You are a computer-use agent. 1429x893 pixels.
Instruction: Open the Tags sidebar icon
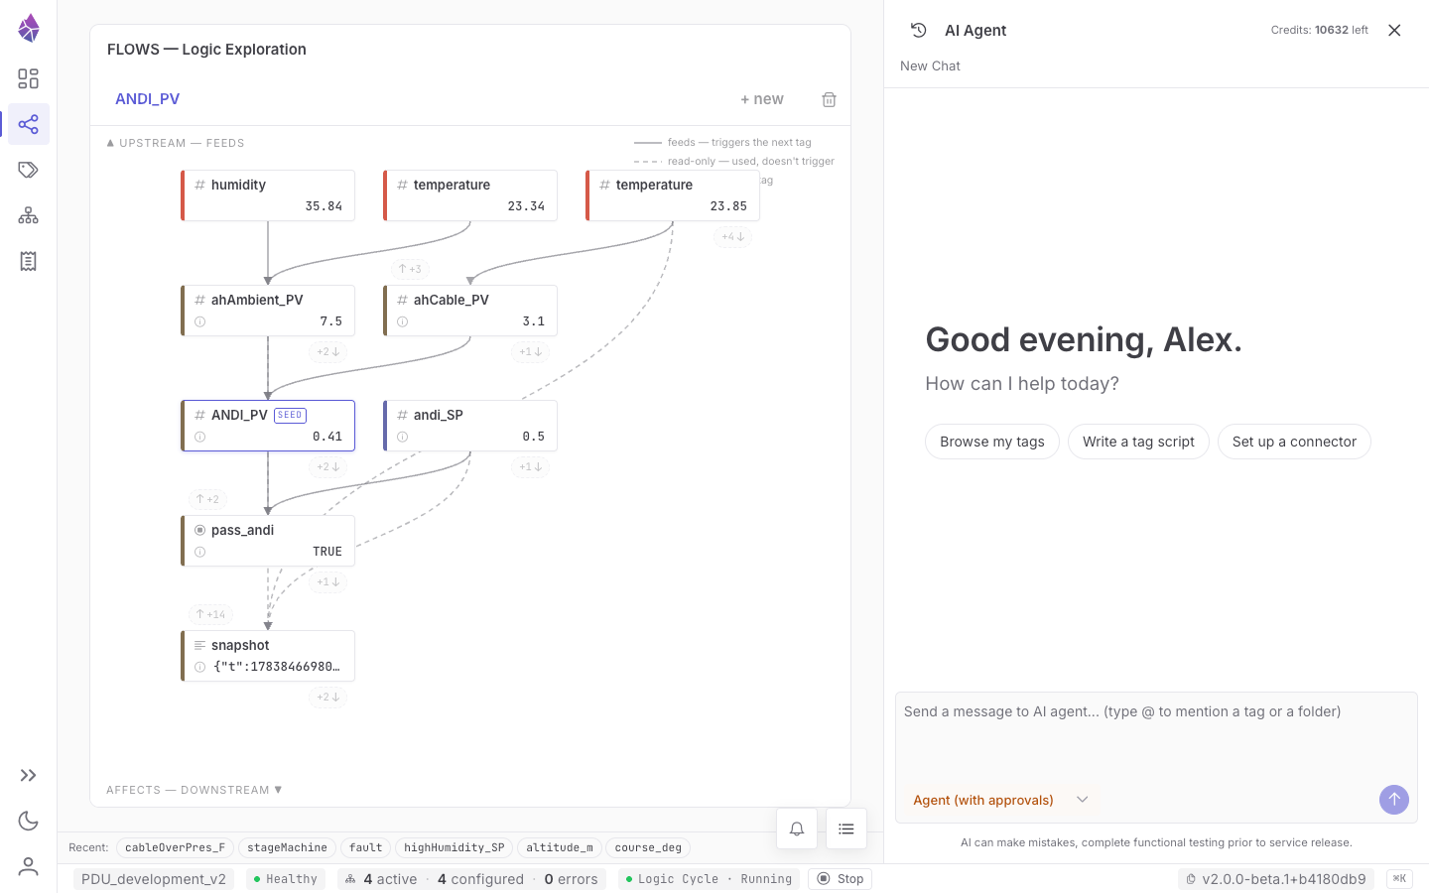pos(29,170)
